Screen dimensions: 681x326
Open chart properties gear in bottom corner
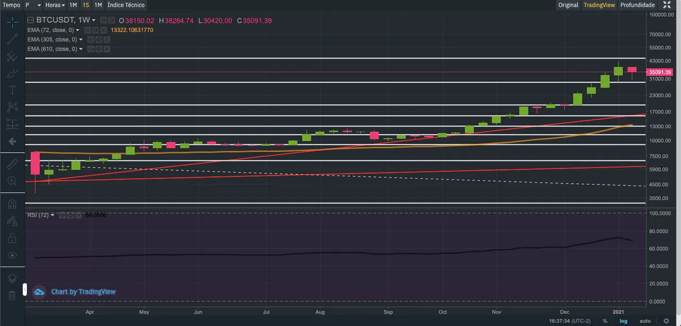click(666, 321)
